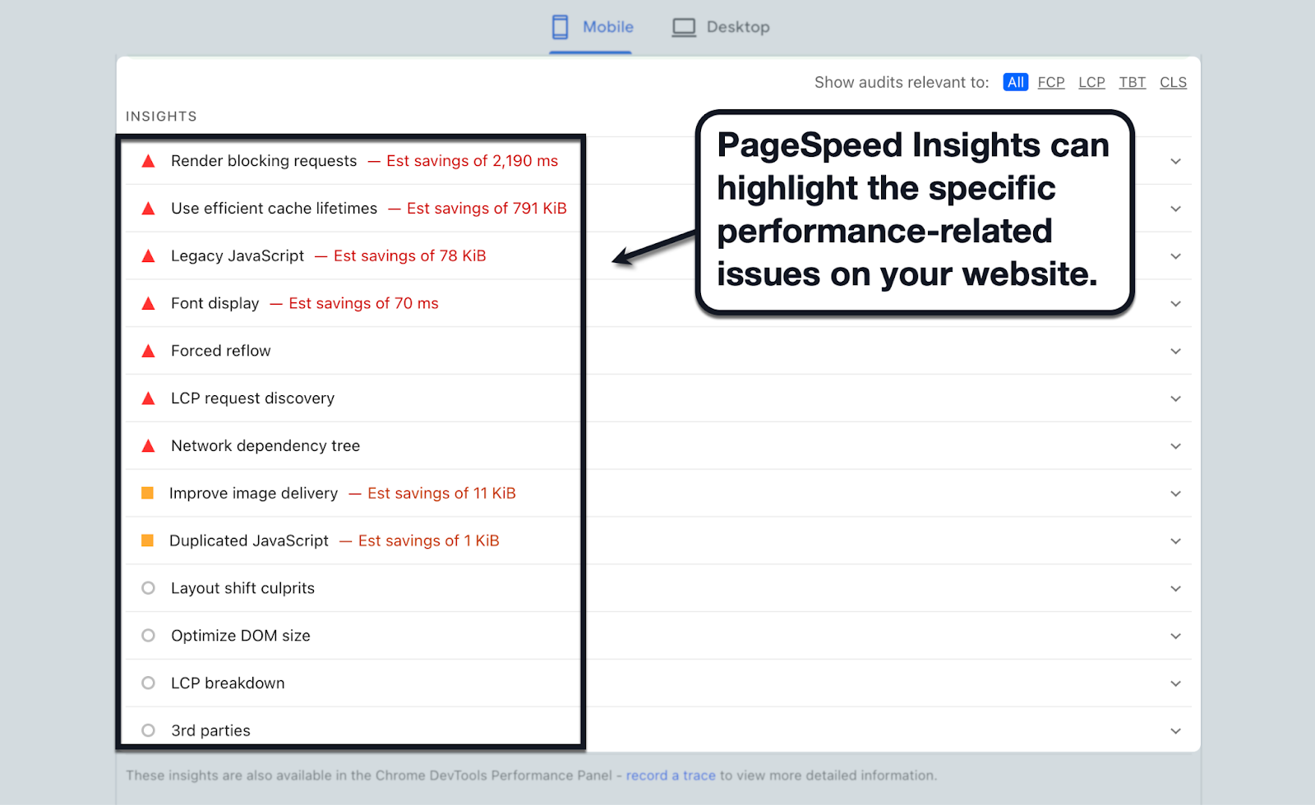Expand the Forced reflow row chevron
The height and width of the screenshot is (805, 1315).
click(1176, 352)
